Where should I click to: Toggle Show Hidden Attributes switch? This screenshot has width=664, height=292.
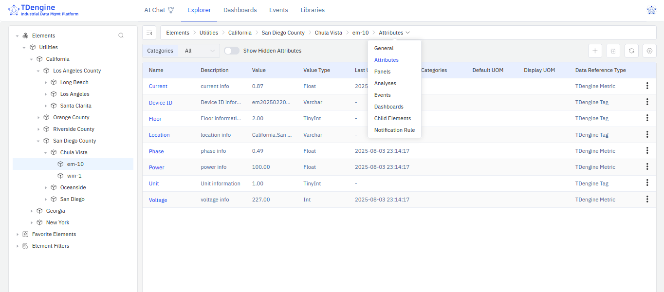point(232,50)
